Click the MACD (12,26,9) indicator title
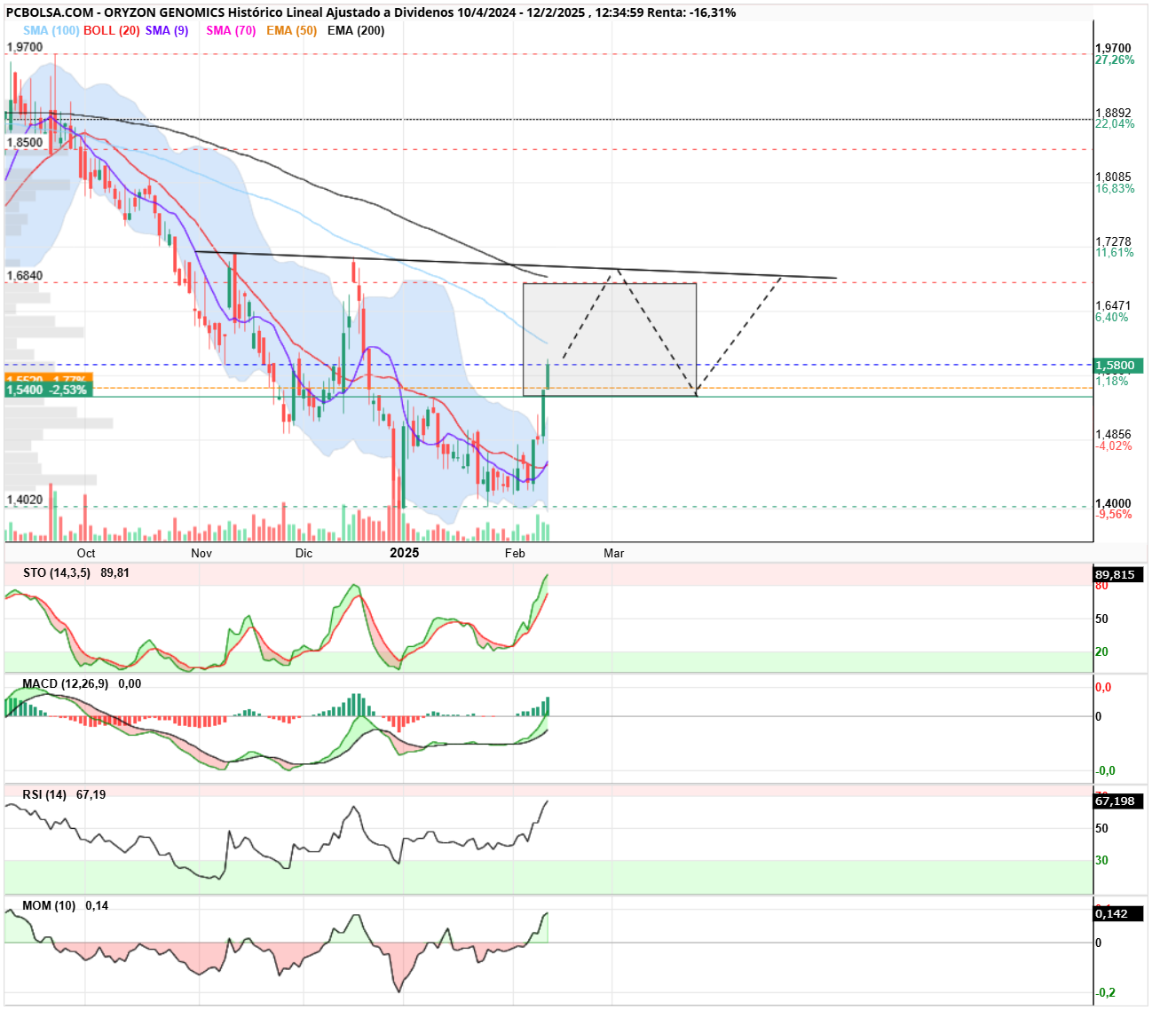 [x=66, y=683]
